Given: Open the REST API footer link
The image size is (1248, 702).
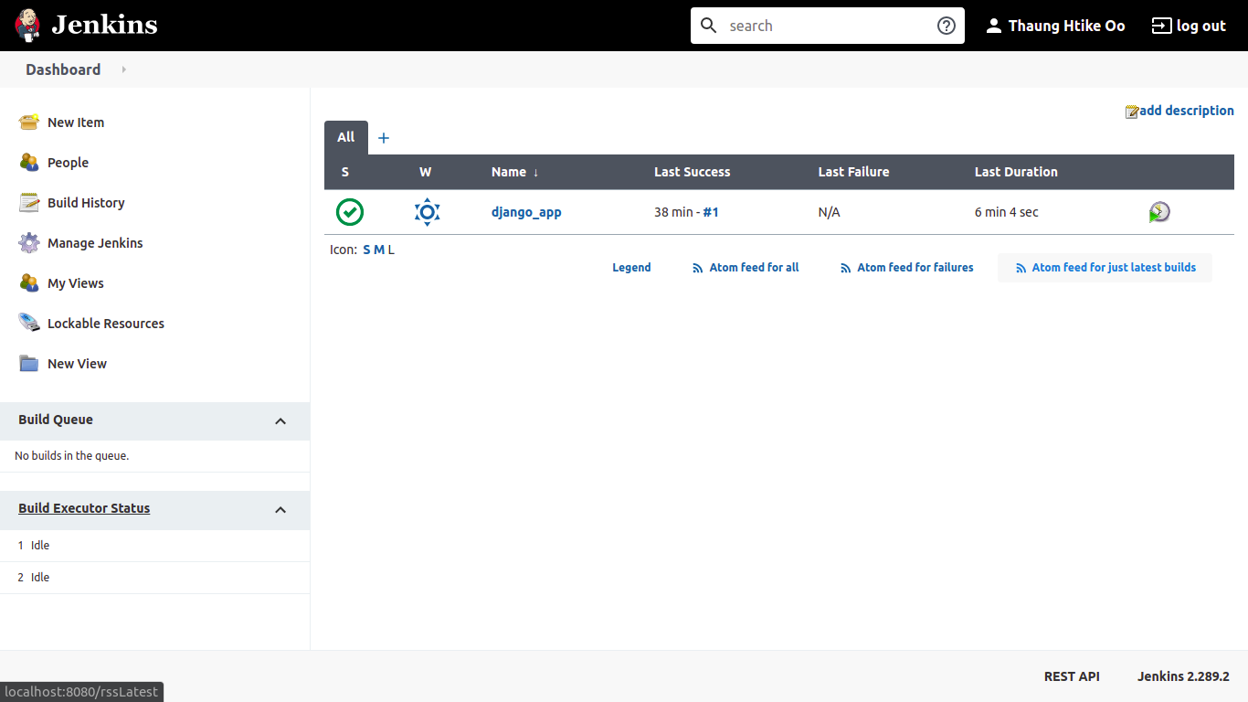Looking at the screenshot, I should [x=1072, y=676].
